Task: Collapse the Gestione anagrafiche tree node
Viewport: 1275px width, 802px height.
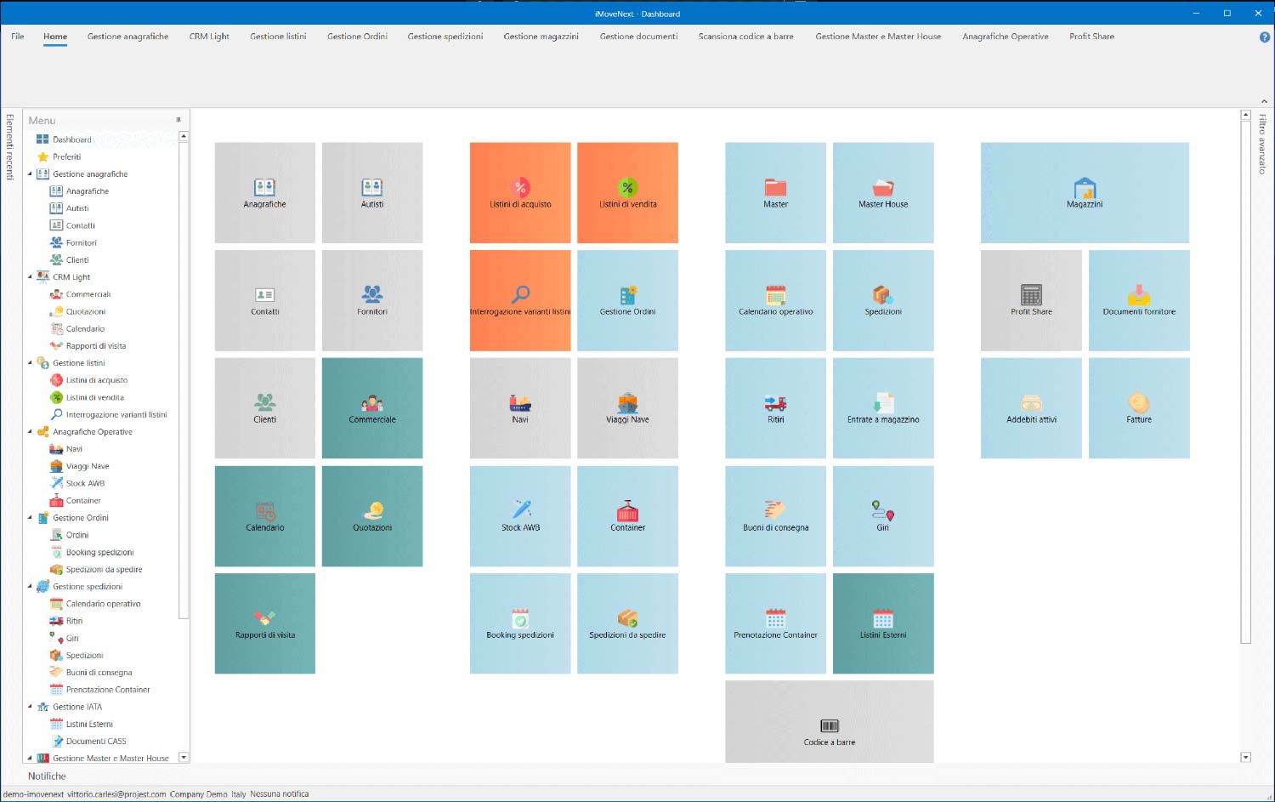Action: pos(31,173)
